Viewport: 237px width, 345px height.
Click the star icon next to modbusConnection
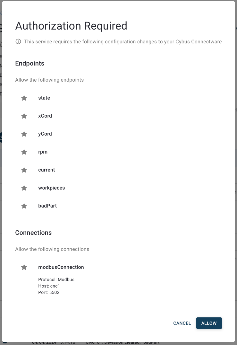[24, 267]
